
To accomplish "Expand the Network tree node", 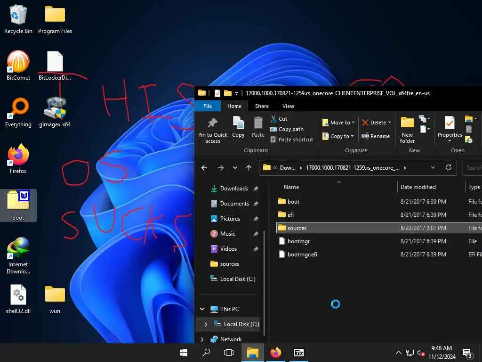I will (202, 339).
